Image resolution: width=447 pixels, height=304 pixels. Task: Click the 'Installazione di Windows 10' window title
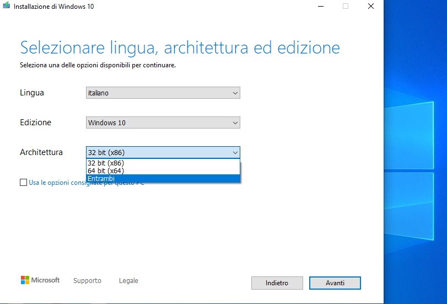click(54, 6)
